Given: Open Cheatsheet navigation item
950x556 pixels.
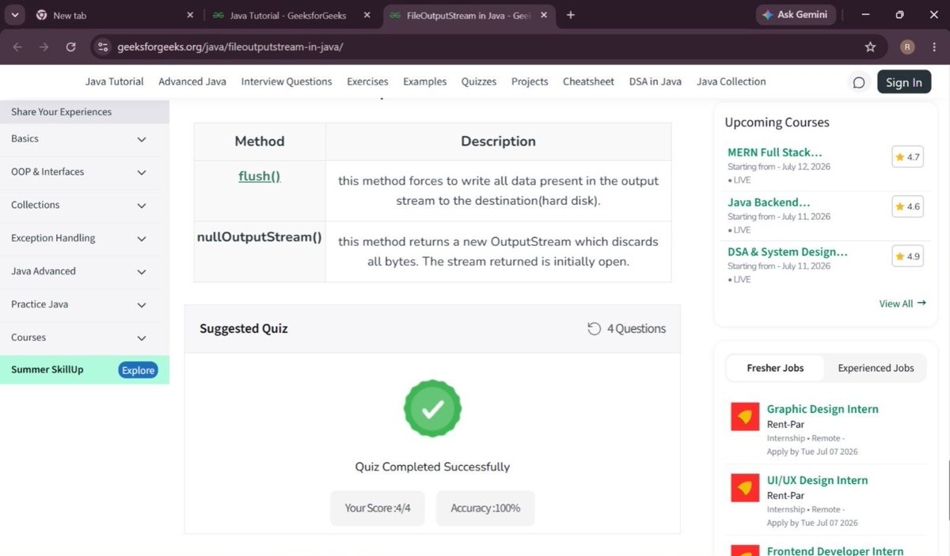Looking at the screenshot, I should tap(588, 81).
